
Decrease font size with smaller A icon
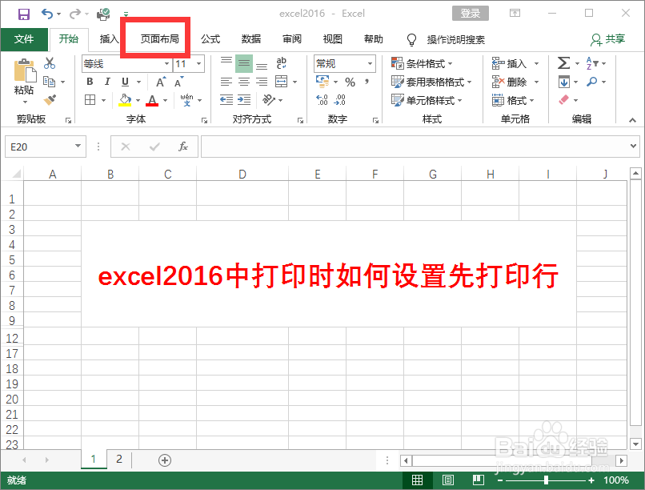(x=179, y=82)
